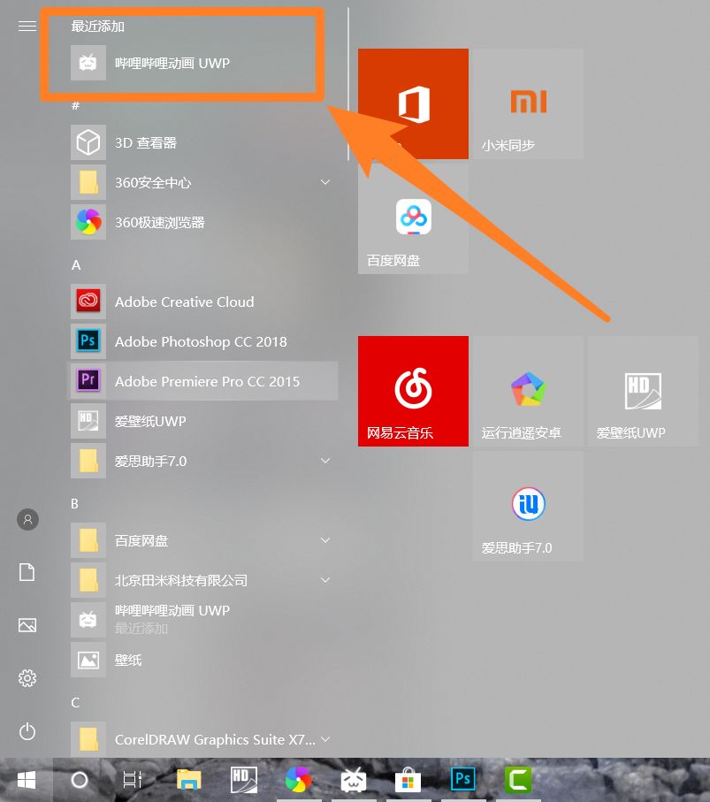Expand the CorelDRAW Graphics Suite folder
This screenshot has width=710, height=802.
(x=324, y=739)
